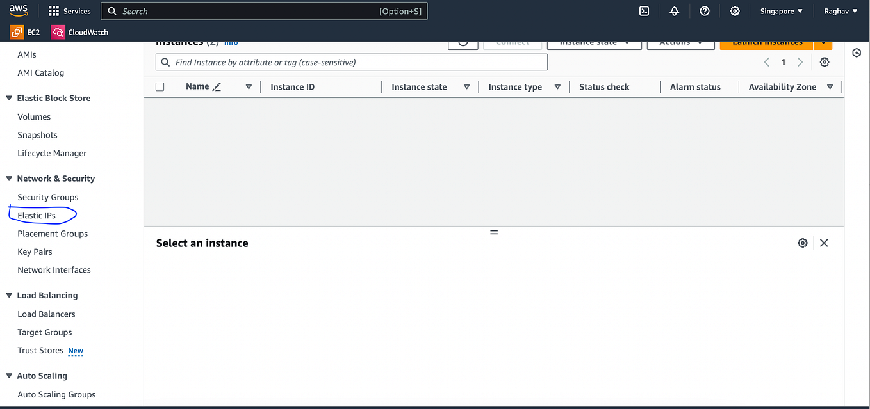Viewport: 870px width, 409px height.
Task: Open the instance details panel settings gear
Action: point(803,243)
